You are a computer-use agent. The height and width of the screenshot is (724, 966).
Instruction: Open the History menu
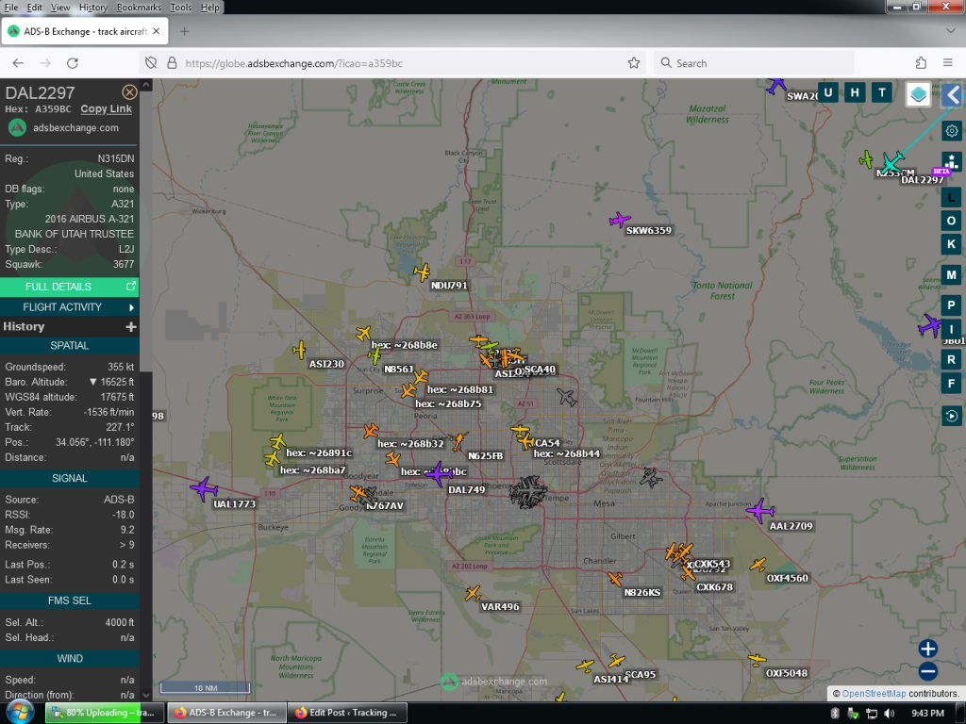[x=93, y=8]
